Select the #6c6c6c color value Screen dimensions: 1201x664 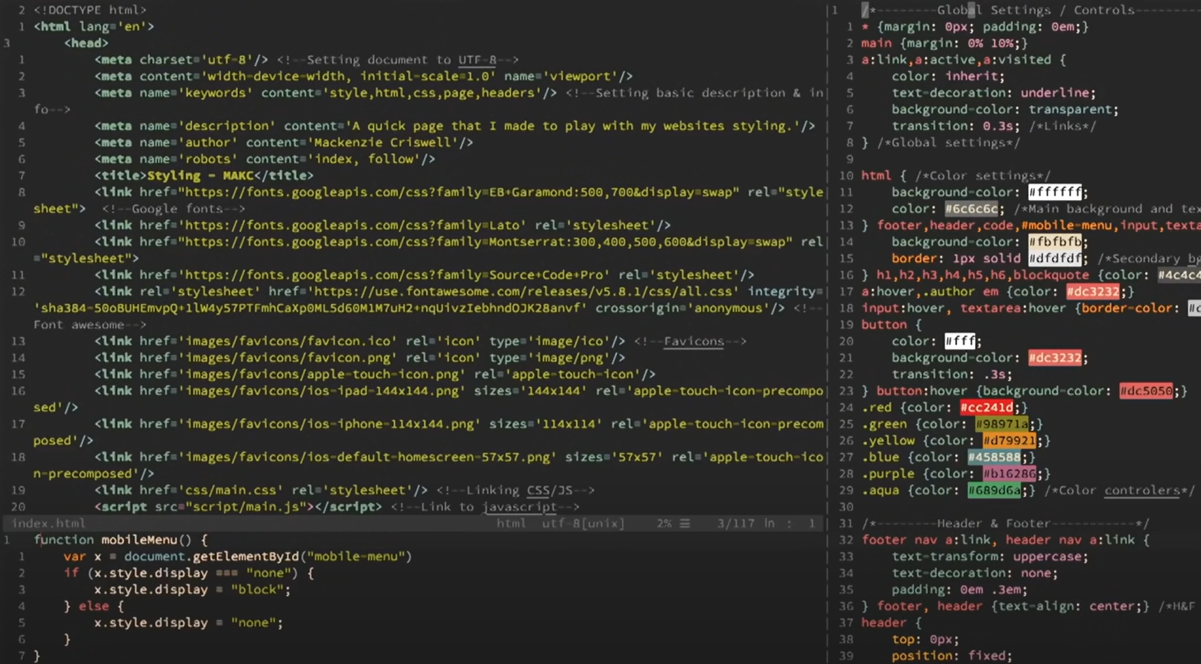click(x=972, y=209)
